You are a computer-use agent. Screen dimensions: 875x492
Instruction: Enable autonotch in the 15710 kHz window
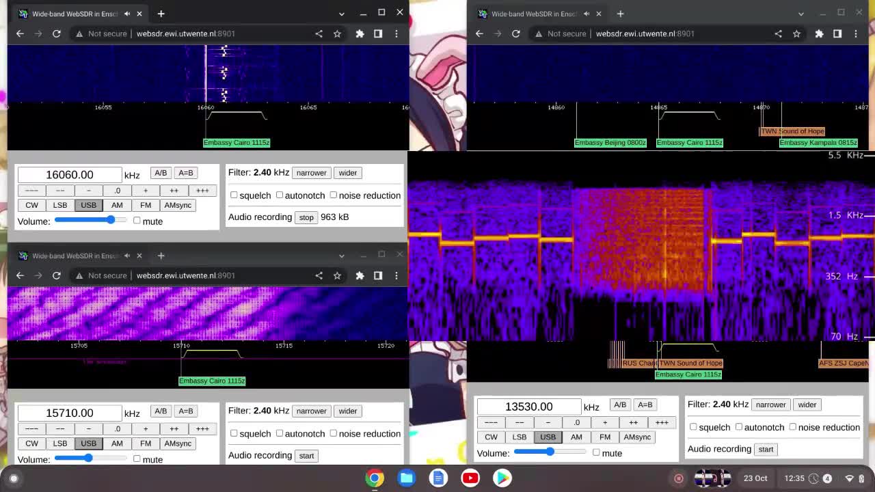point(280,433)
